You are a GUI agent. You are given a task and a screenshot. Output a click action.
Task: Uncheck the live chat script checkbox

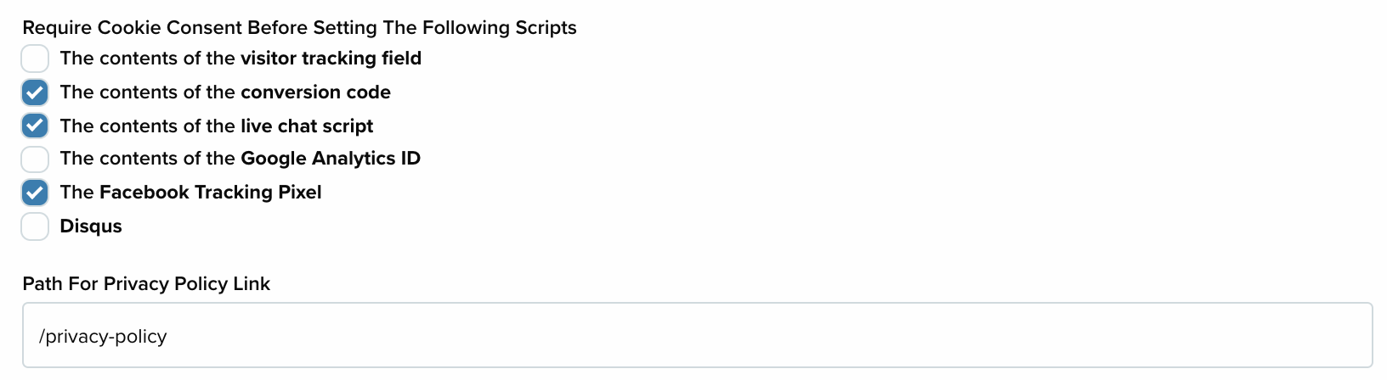coord(35,126)
